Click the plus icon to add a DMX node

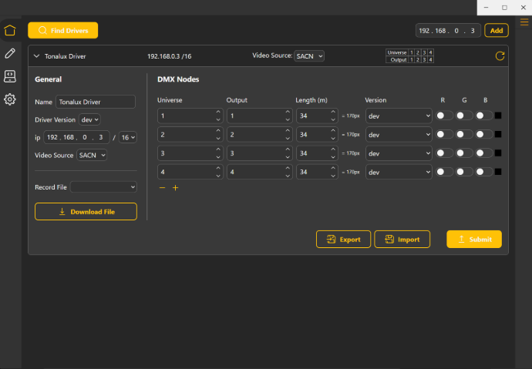176,187
